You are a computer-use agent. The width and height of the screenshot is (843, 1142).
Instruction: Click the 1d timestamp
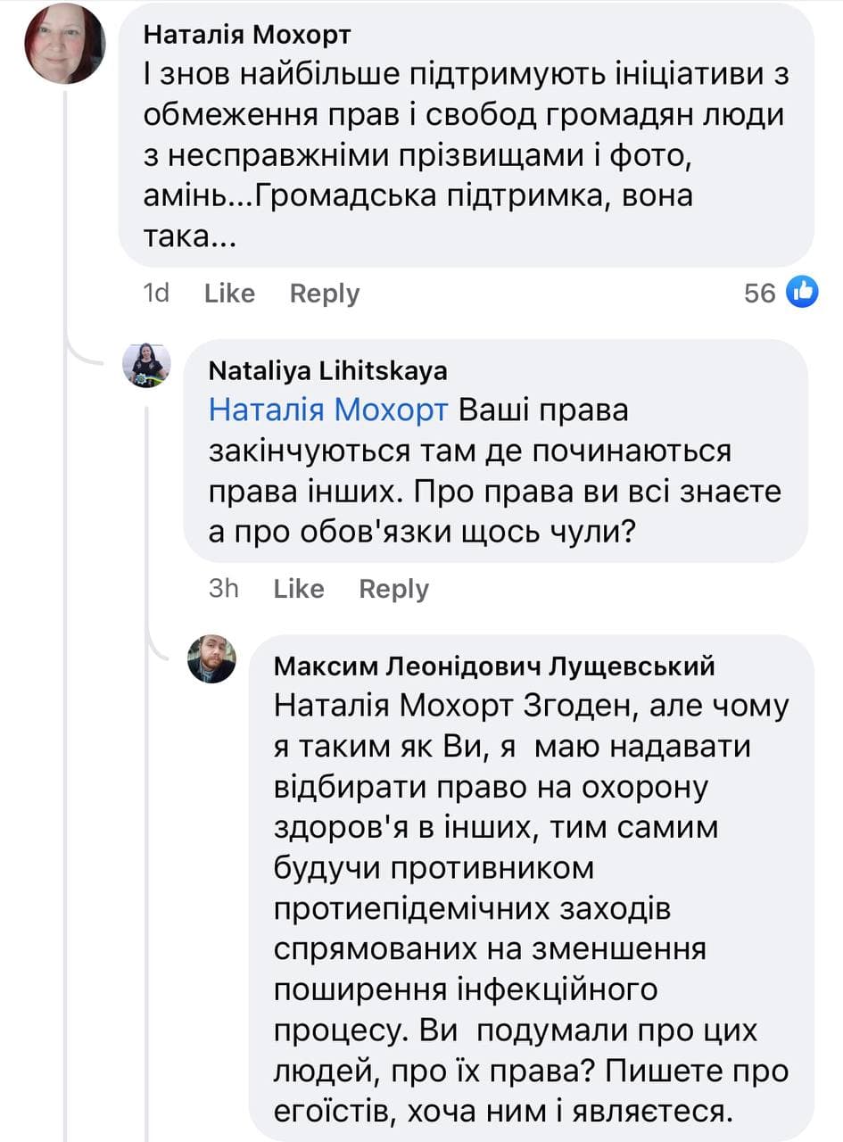(x=156, y=293)
